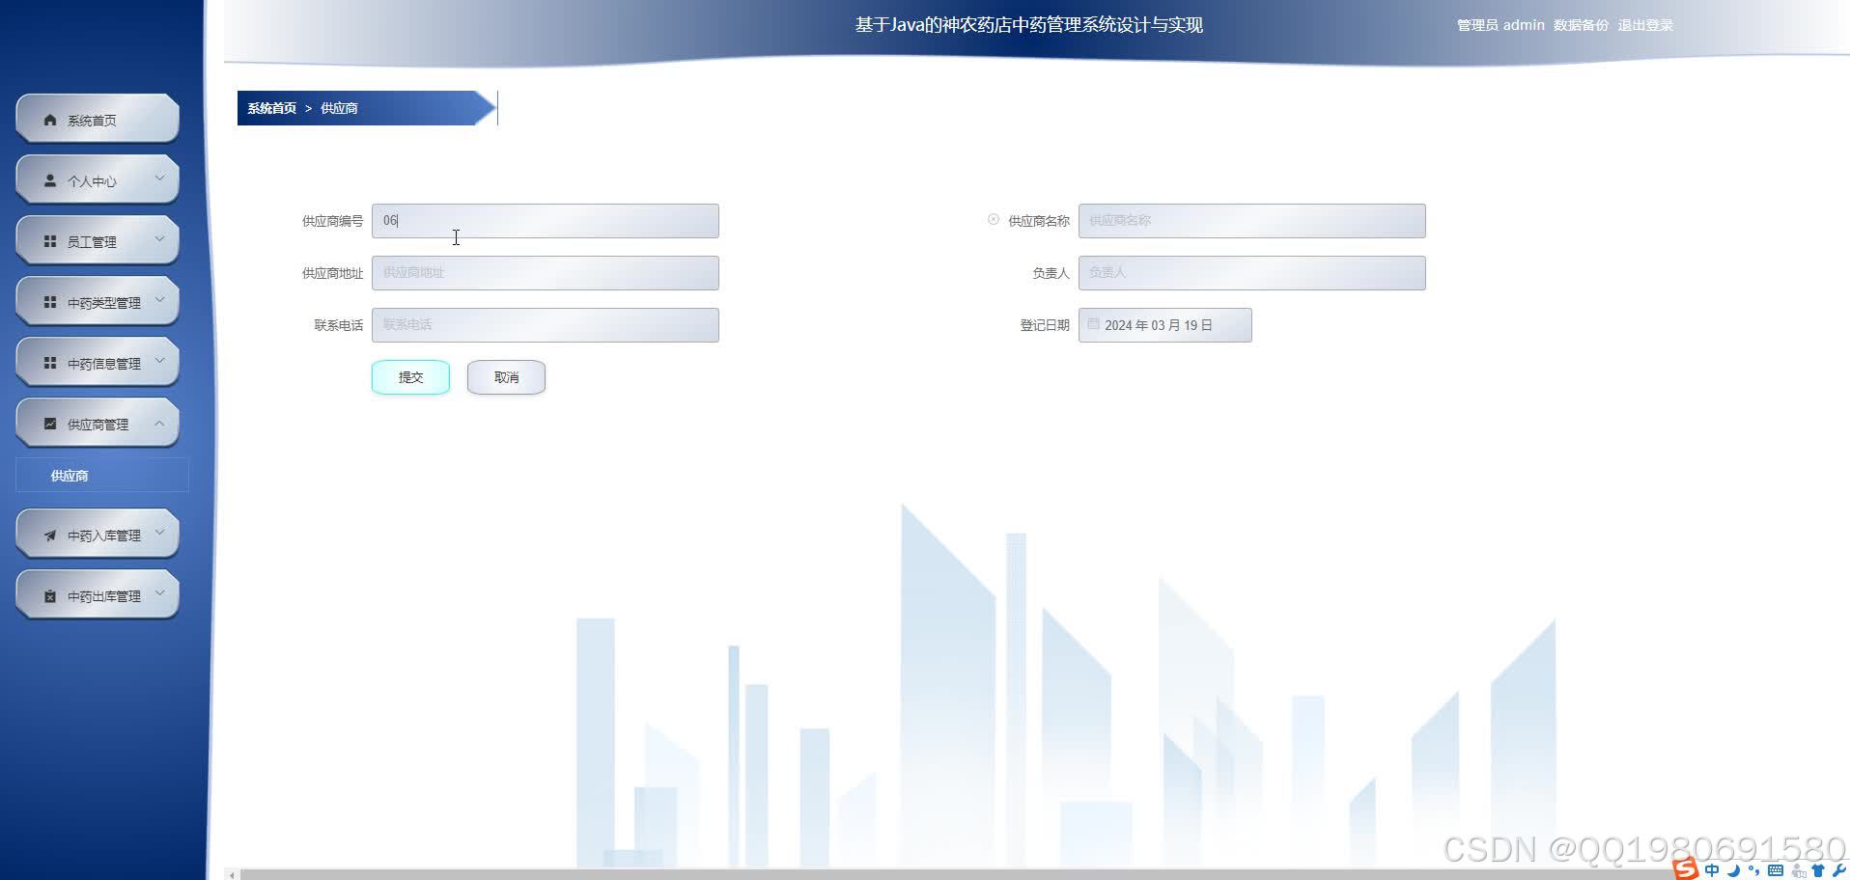This screenshot has width=1850, height=880.
Task: Focus the 供应商地址 input field
Action: [x=545, y=273]
